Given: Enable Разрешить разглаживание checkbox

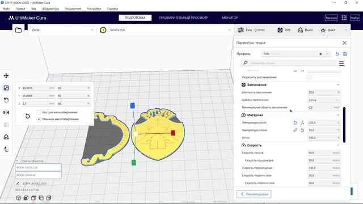Looking at the screenshot, I should [309, 77].
